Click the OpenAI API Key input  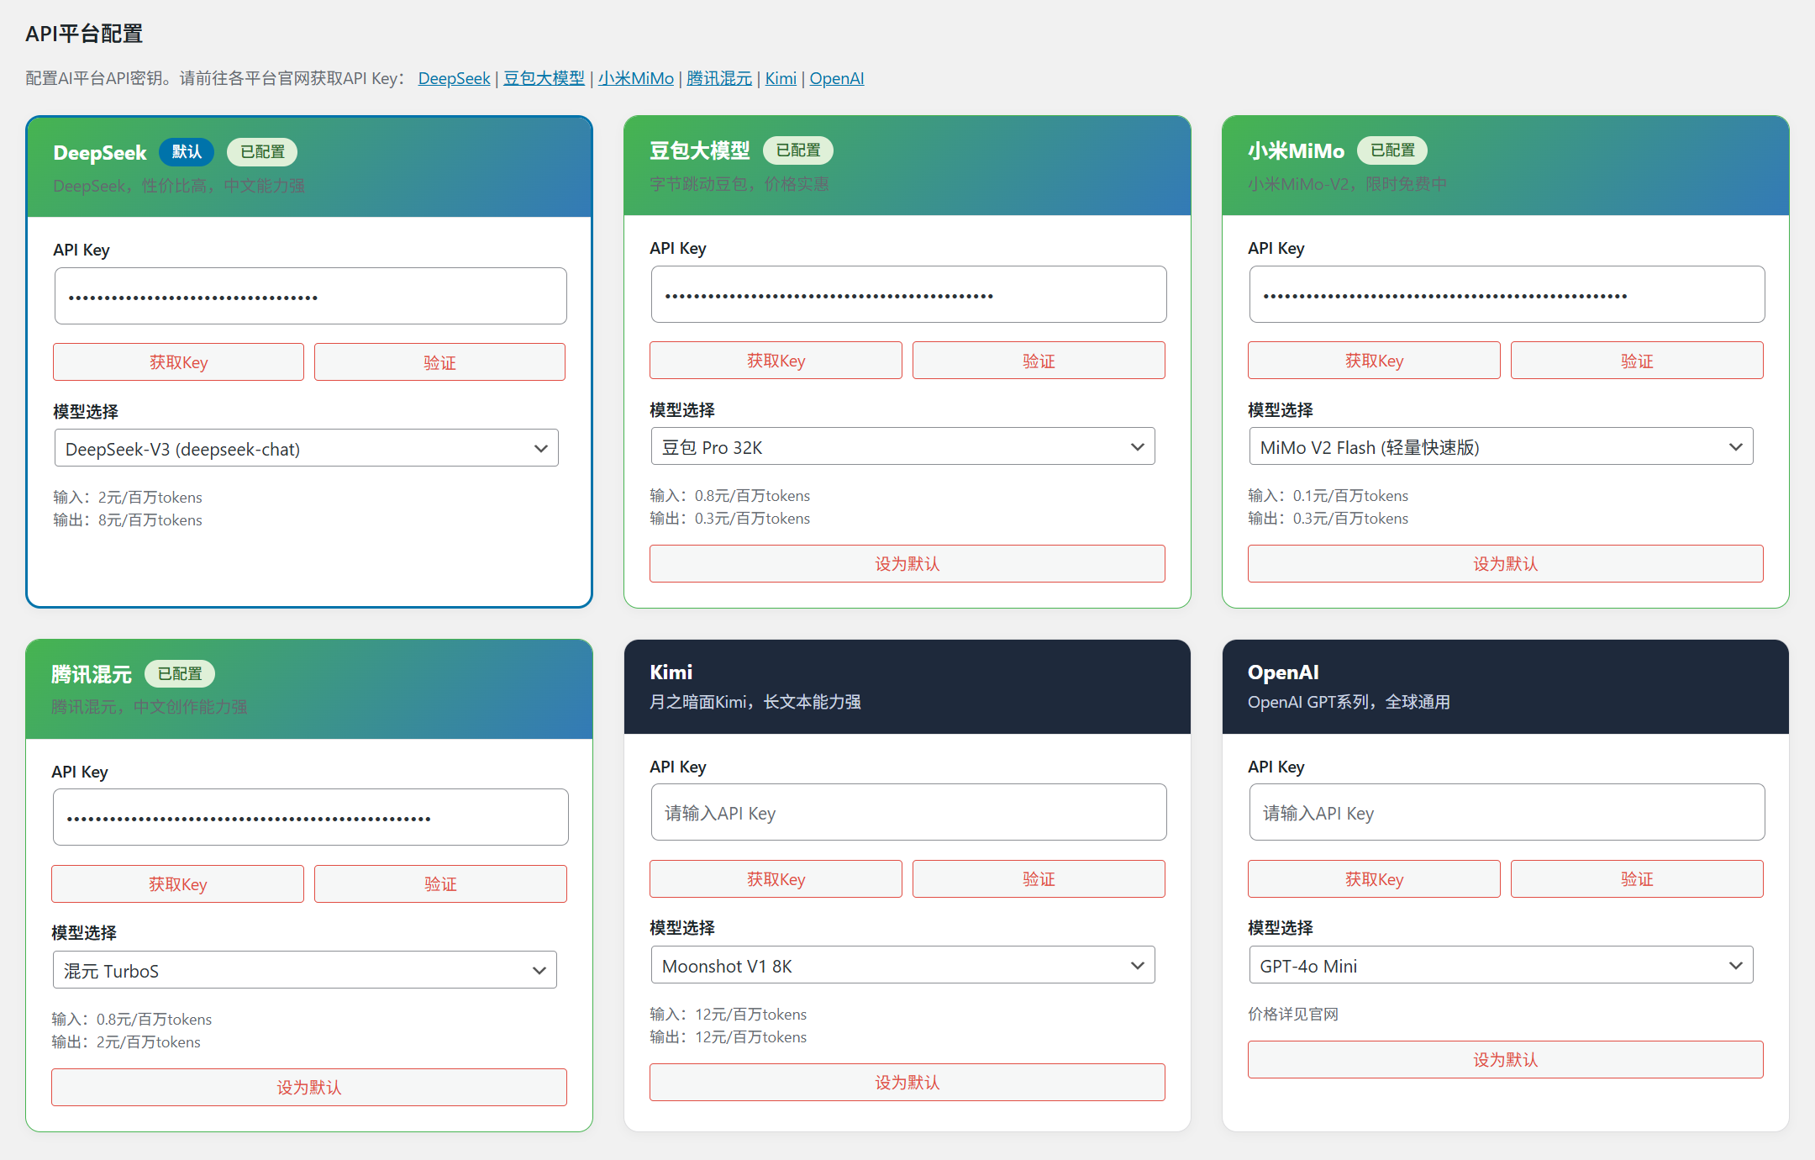coord(1507,812)
